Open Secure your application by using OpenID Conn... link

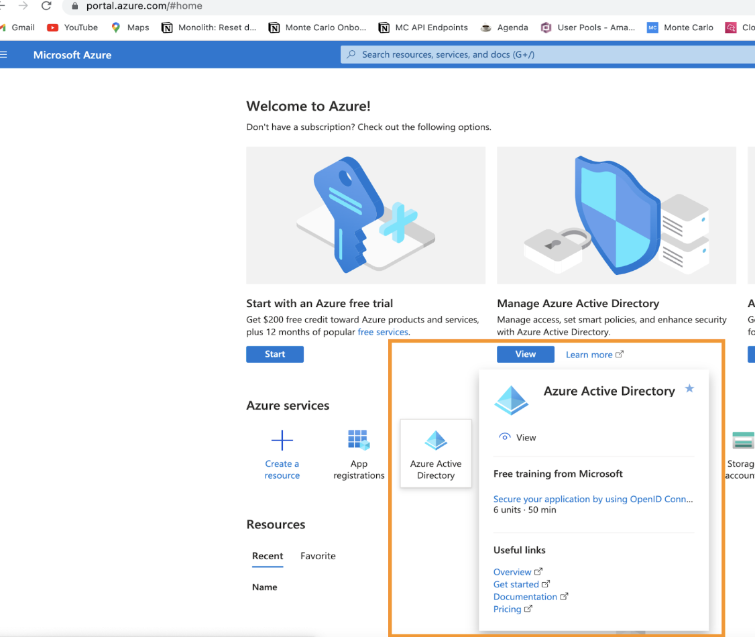(x=593, y=499)
